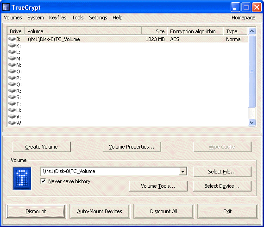The image size is (264, 227).
Task: Sort list by Encryption algorithm column
Action: 195,31
